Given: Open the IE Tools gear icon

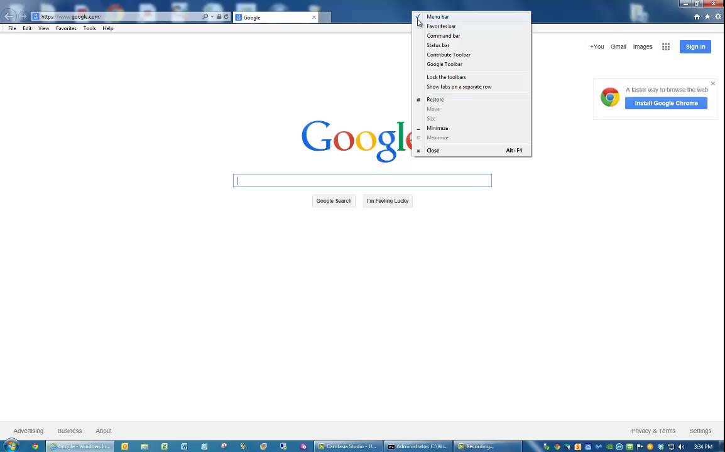Looking at the screenshot, I should (x=718, y=17).
